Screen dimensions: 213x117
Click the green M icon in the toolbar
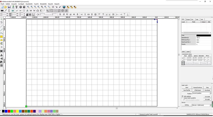pyautogui.click(x=13, y=11)
